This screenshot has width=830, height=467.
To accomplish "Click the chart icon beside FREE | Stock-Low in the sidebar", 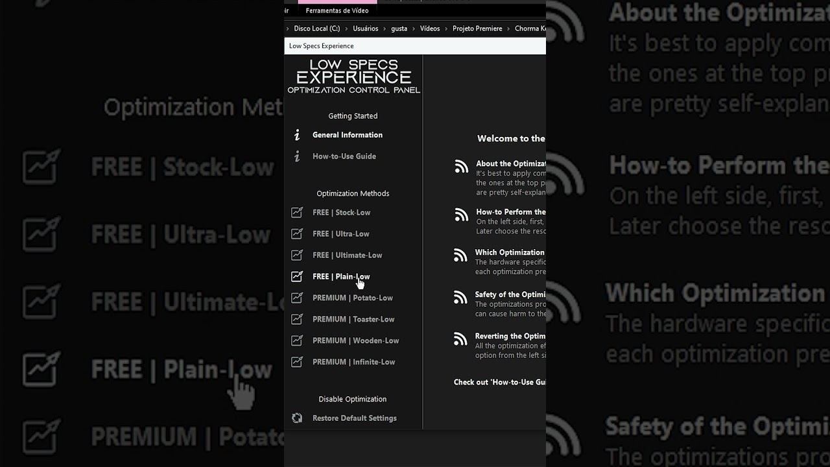I will point(297,212).
